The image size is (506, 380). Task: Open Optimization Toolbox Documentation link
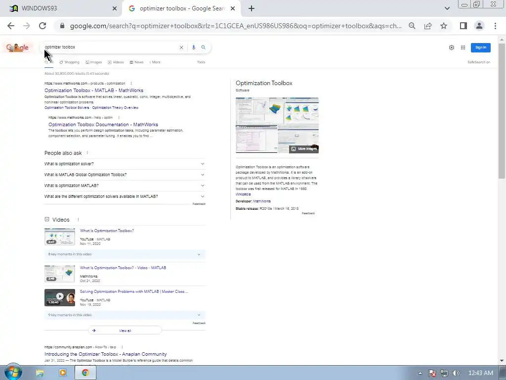coord(103,124)
